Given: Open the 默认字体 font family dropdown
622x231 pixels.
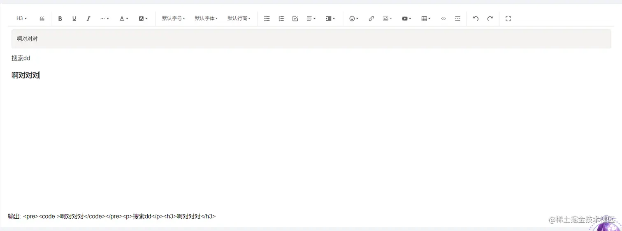Looking at the screenshot, I should tap(206, 18).
